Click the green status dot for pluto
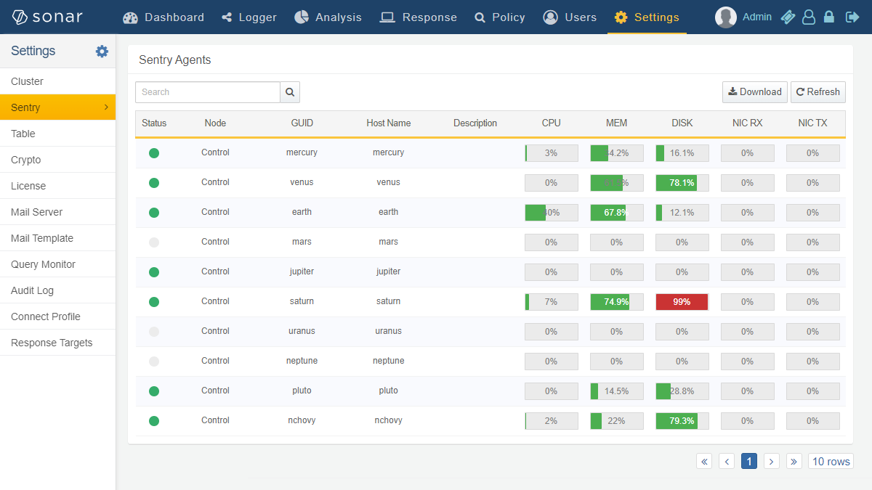This screenshot has height=490, width=872. (154, 391)
